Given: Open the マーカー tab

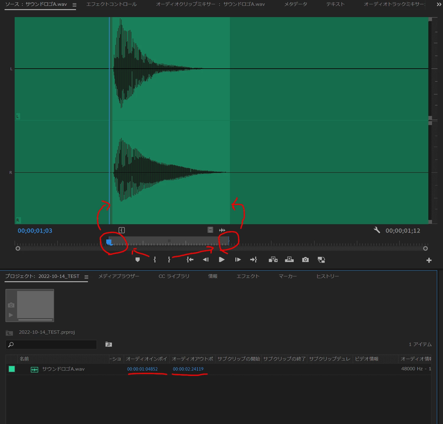Looking at the screenshot, I should pos(288,276).
